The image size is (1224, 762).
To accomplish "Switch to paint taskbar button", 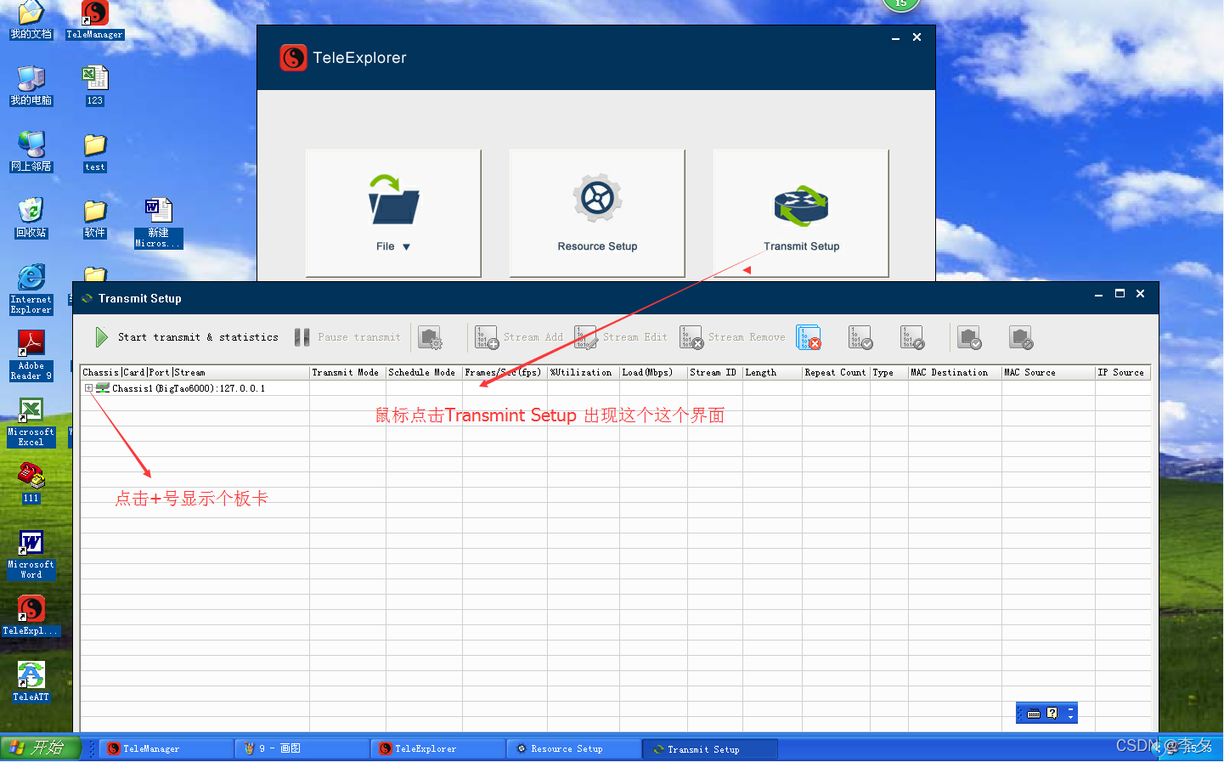I will (x=302, y=748).
